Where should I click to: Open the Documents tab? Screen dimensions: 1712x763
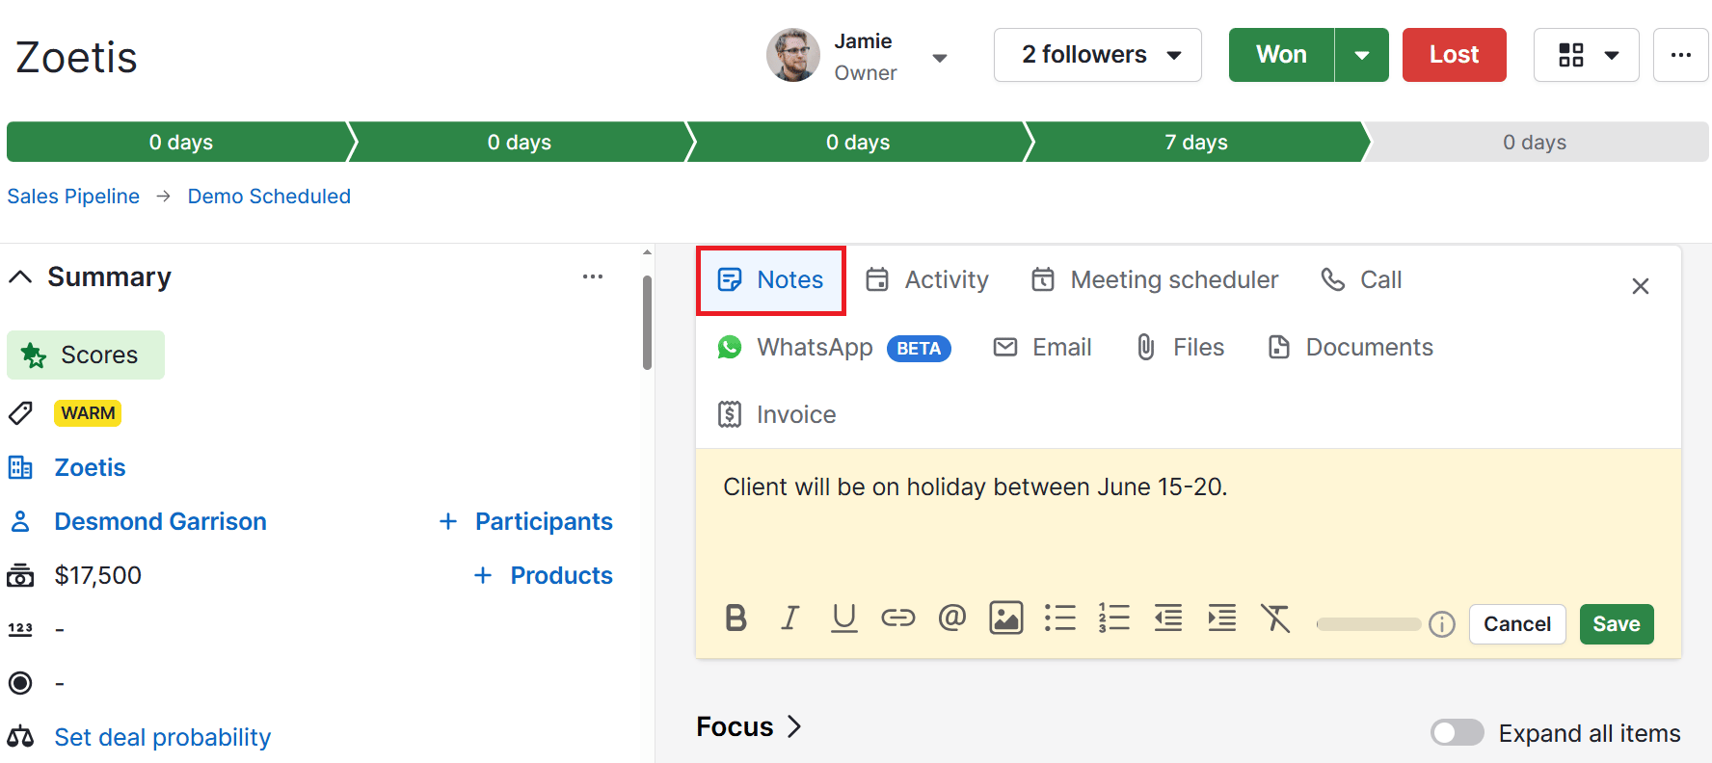pyautogui.click(x=1351, y=348)
